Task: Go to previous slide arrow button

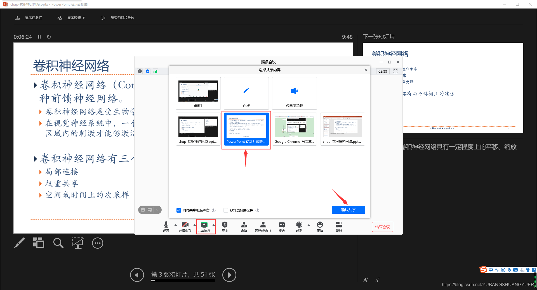Action: pyautogui.click(x=137, y=275)
